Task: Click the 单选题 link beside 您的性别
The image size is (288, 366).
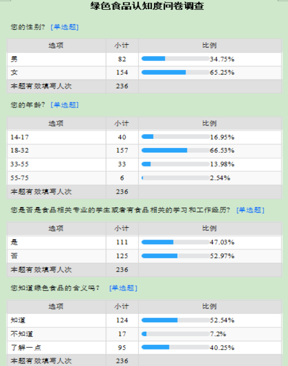Action: click(x=65, y=27)
